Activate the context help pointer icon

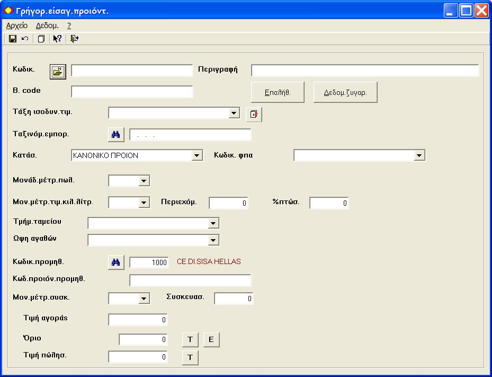click(57, 39)
